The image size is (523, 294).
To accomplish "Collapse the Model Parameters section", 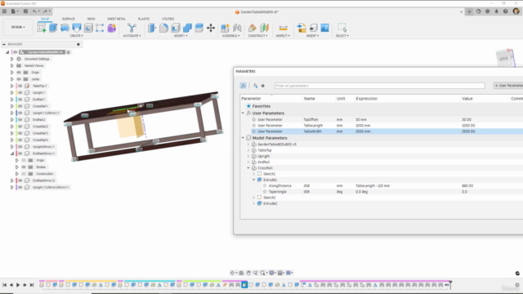I will (x=243, y=138).
